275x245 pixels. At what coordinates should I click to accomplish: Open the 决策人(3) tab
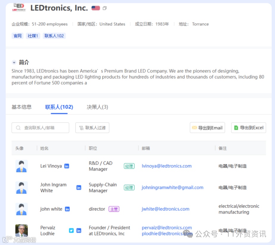(97, 107)
